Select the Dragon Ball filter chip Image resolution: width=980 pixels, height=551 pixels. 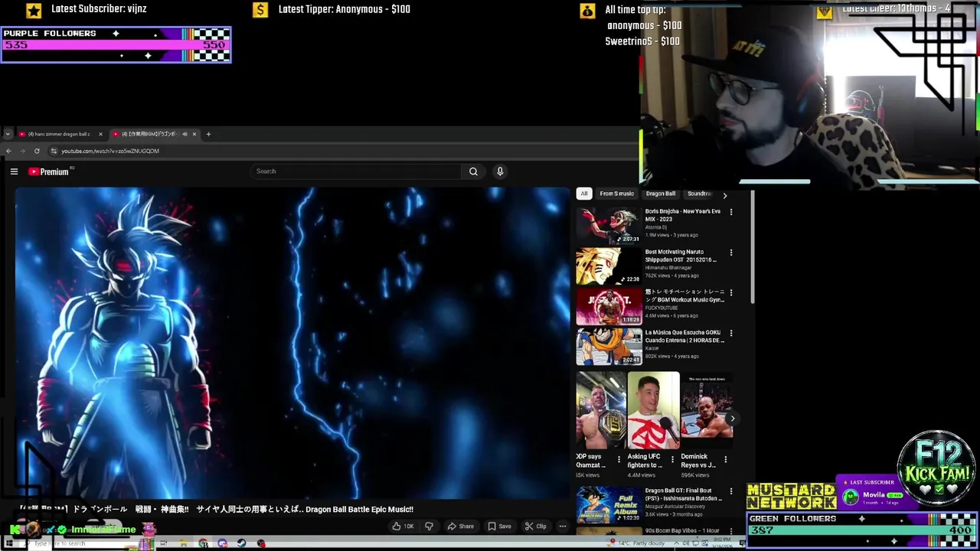click(661, 194)
